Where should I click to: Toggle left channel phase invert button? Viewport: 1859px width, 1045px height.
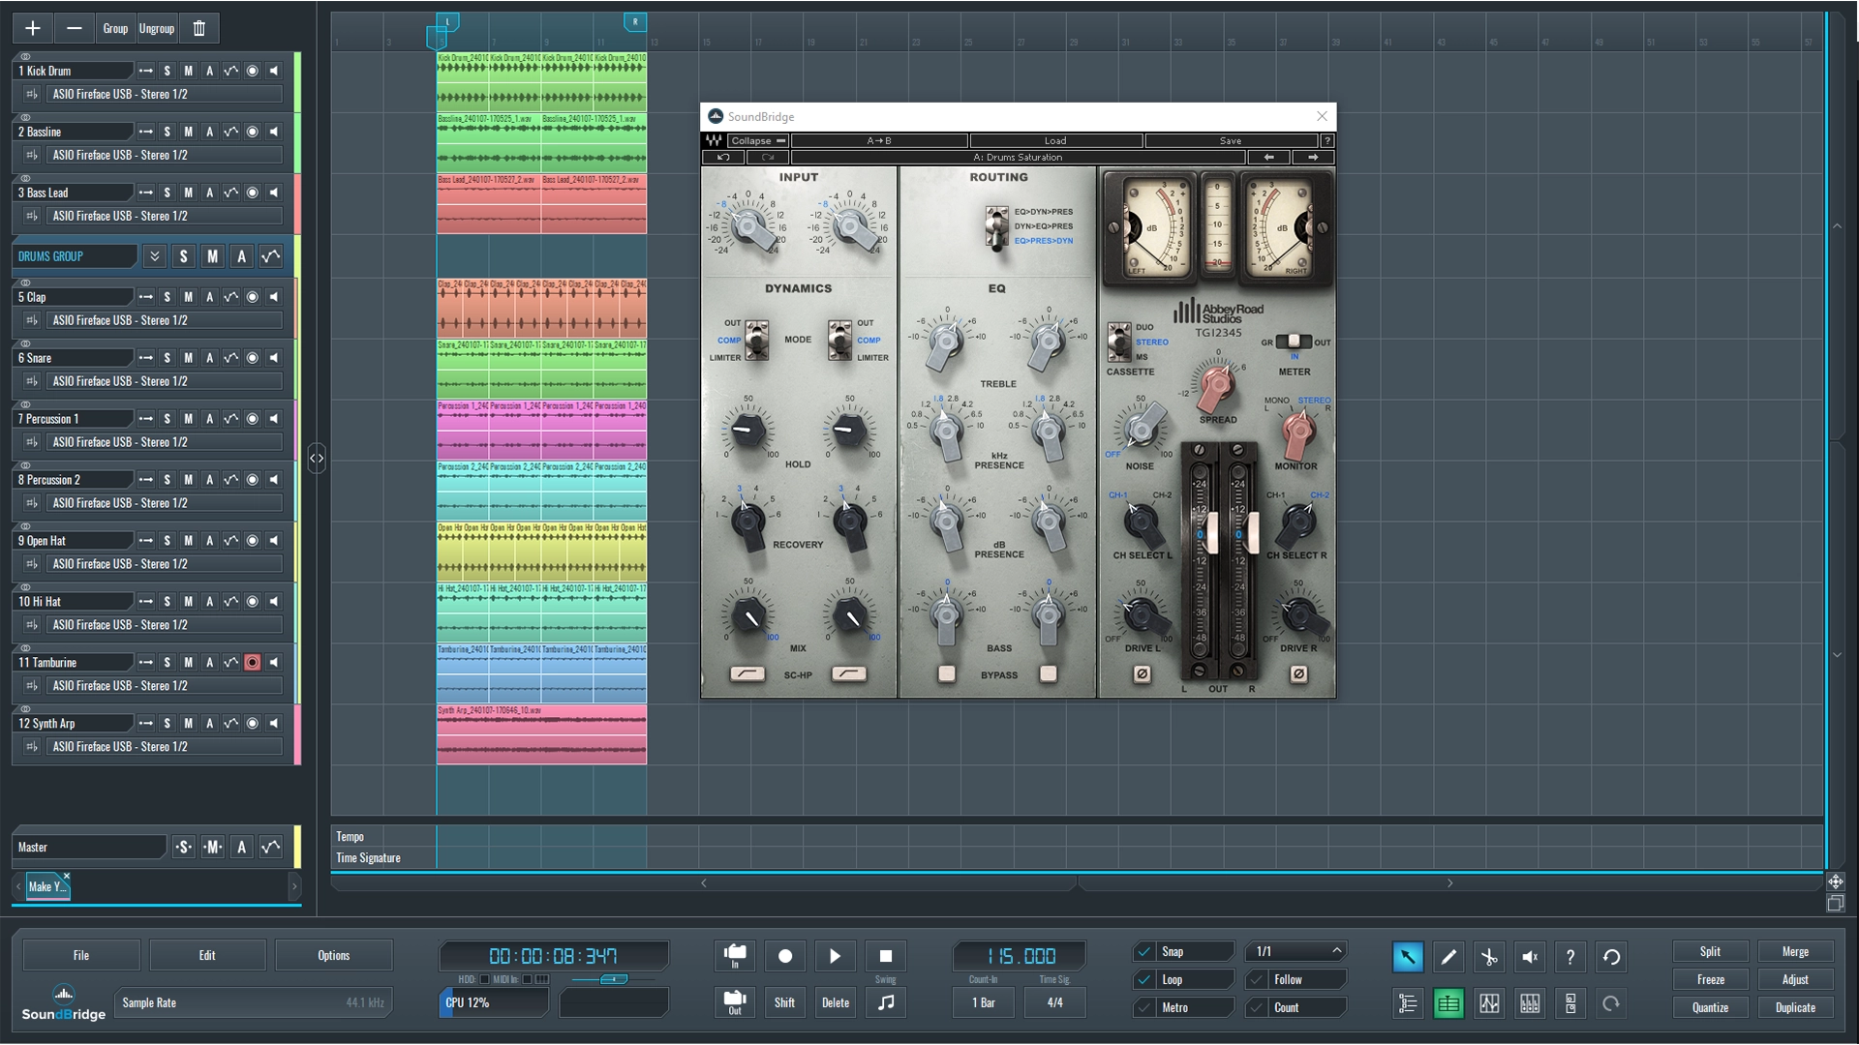click(x=1143, y=673)
